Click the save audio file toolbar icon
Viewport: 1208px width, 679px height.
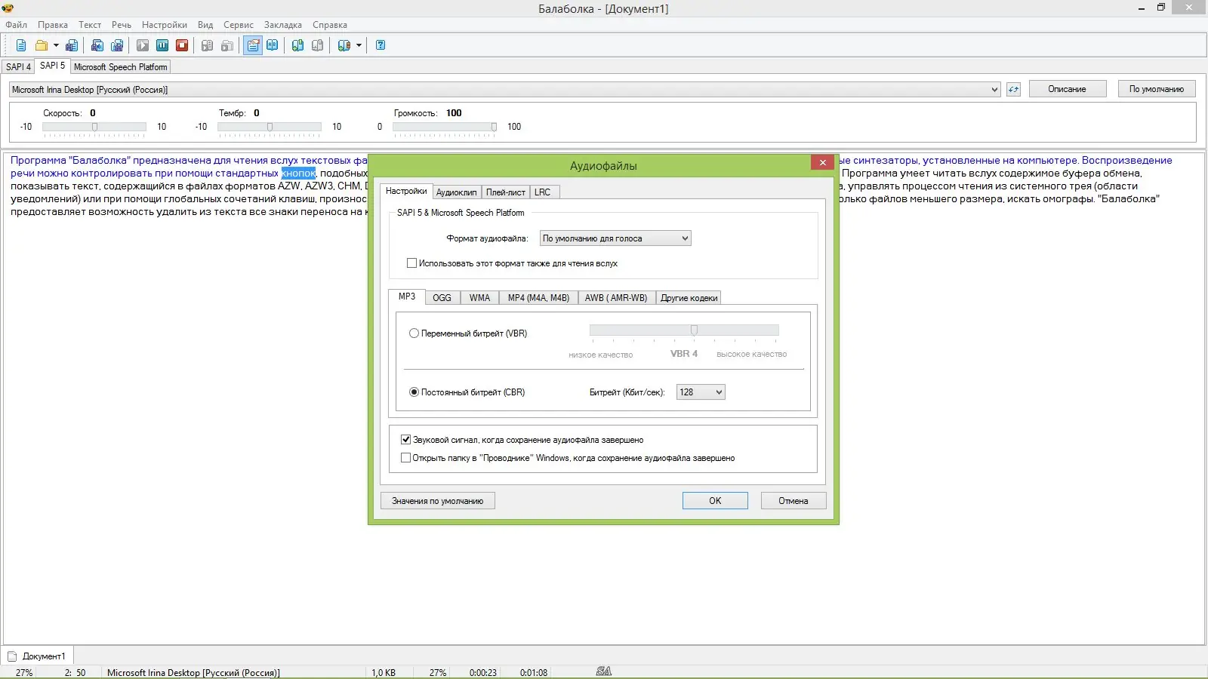click(x=97, y=45)
